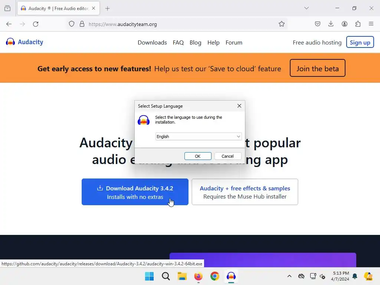Screen dimensions: 380x285
Task: Click the Audacity installer taskbar icon
Action: coord(231,276)
